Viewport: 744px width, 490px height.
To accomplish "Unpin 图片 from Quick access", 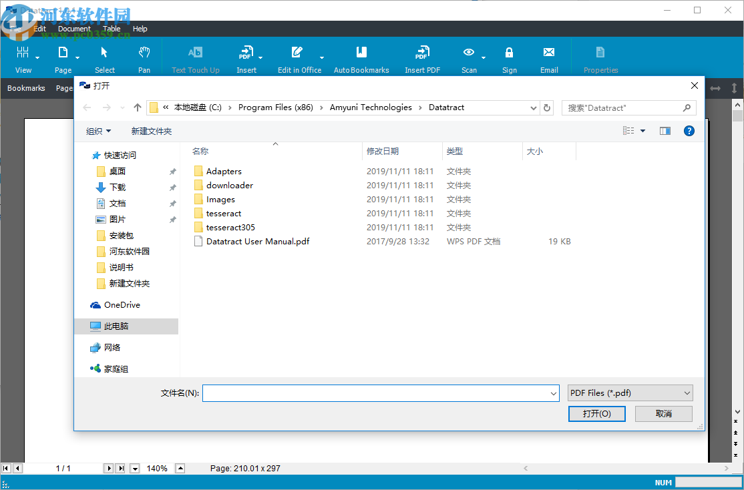I will click(x=172, y=219).
